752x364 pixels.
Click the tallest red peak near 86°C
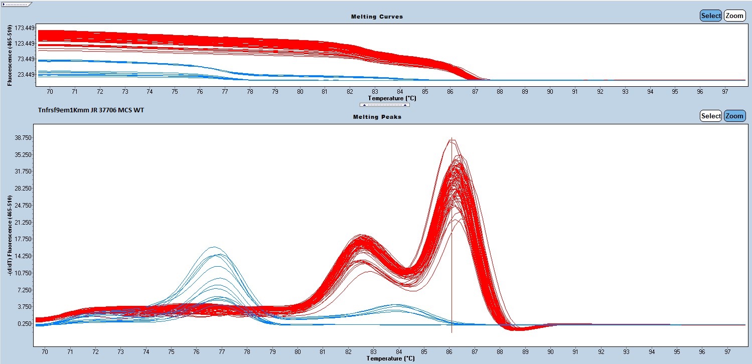click(450, 141)
